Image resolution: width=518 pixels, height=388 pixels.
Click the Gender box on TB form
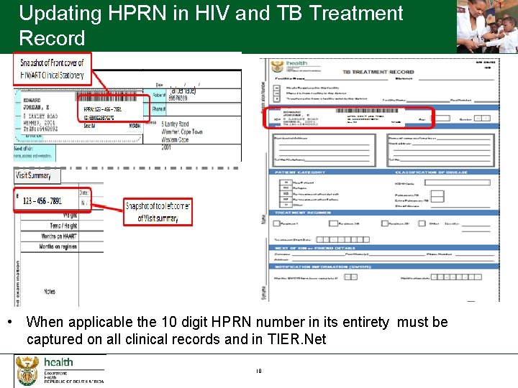coord(482,118)
